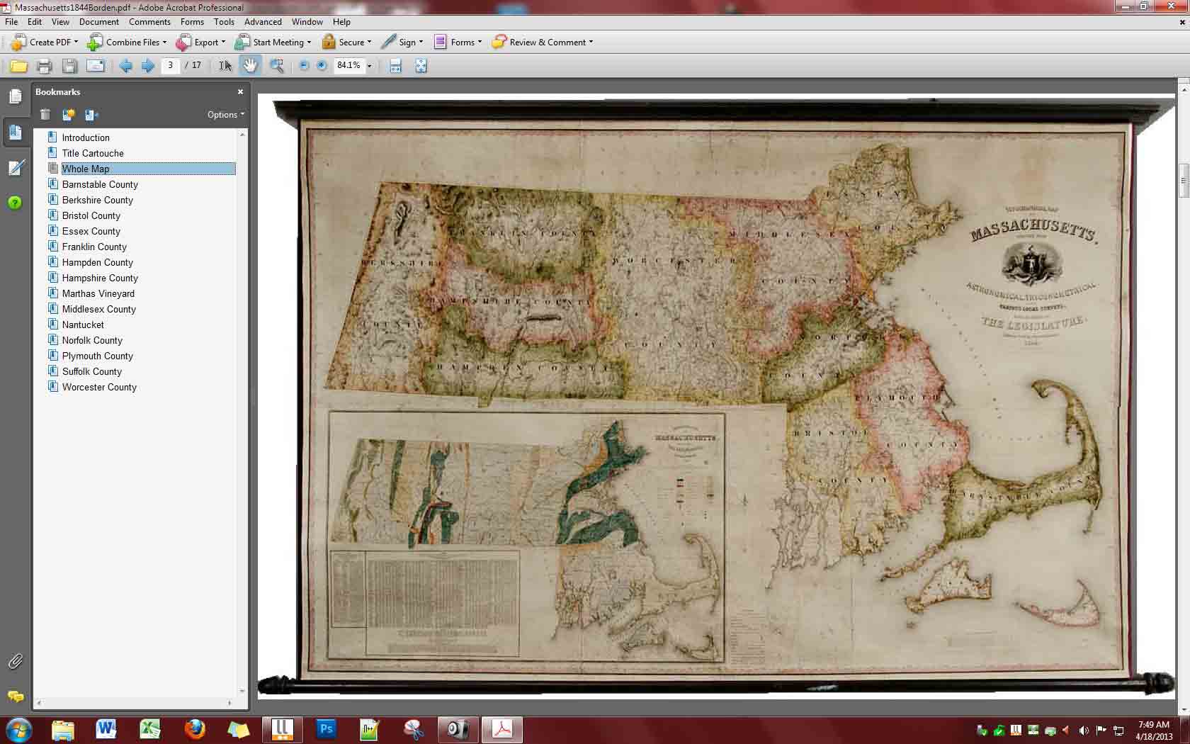
Task: Open the zoom percentage dropdown arrow
Action: pos(369,66)
